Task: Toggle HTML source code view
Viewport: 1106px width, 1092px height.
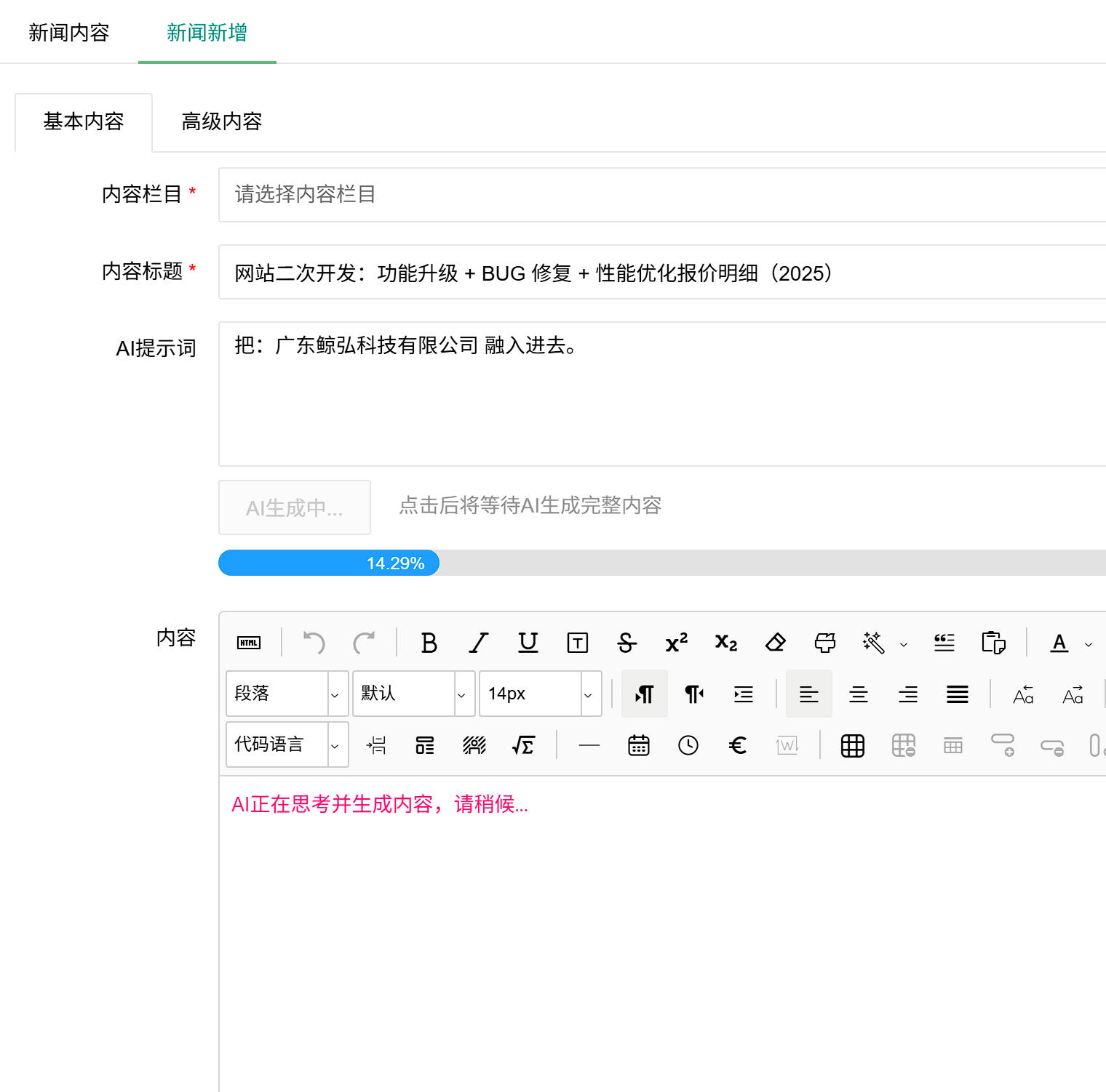Action: pos(249,643)
